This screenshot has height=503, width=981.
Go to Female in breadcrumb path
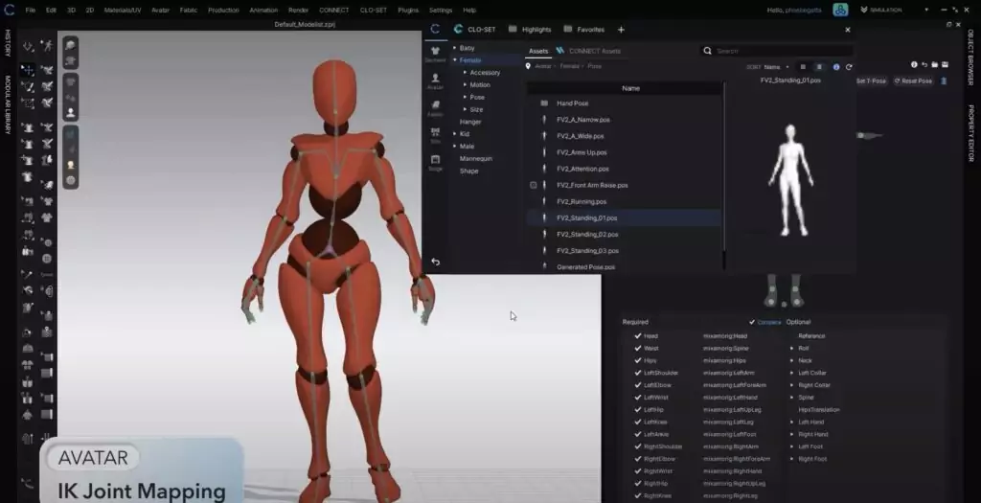(x=569, y=66)
